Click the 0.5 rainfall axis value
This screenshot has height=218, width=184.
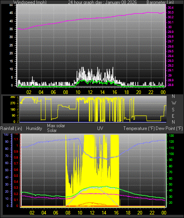16,176
